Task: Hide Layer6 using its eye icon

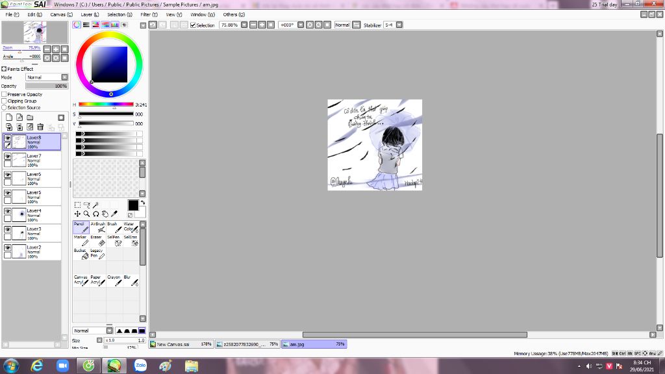Action: click(x=8, y=175)
